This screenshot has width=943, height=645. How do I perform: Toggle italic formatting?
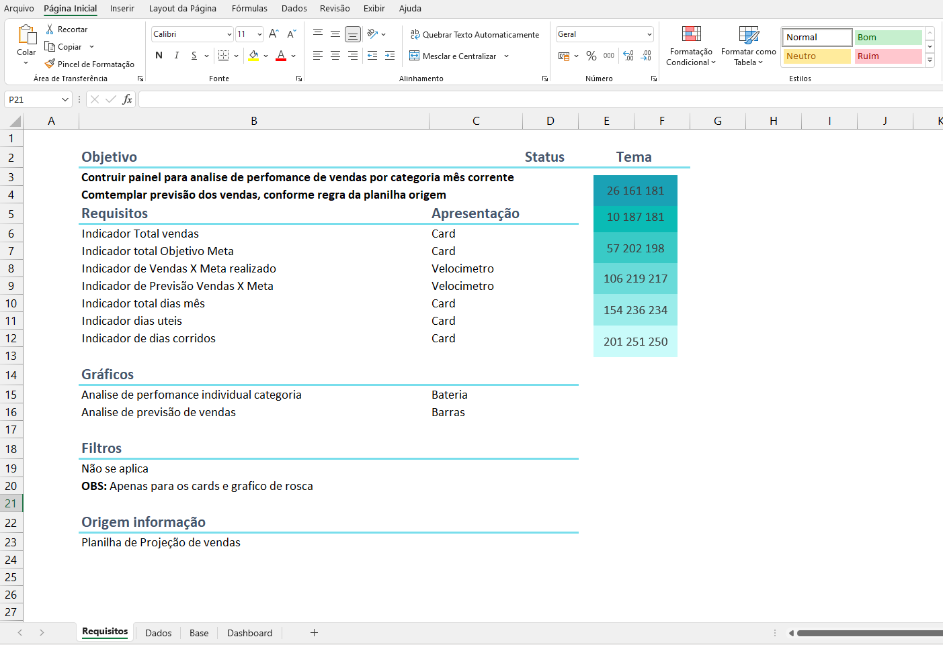point(176,56)
